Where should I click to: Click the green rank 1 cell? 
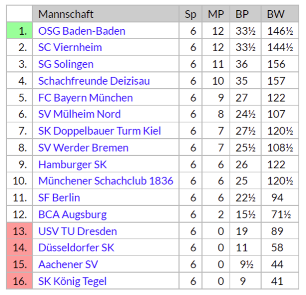point(19,31)
